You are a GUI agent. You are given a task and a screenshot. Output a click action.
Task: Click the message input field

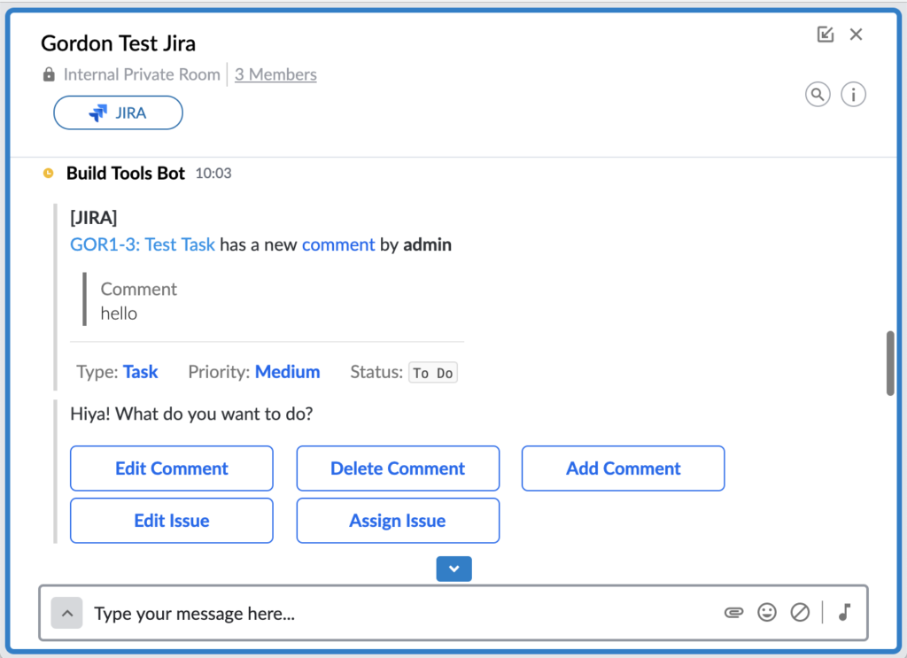point(354,613)
